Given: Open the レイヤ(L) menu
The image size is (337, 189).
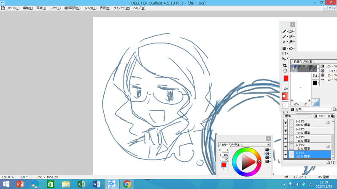Looking at the screenshot, I should point(55,8).
